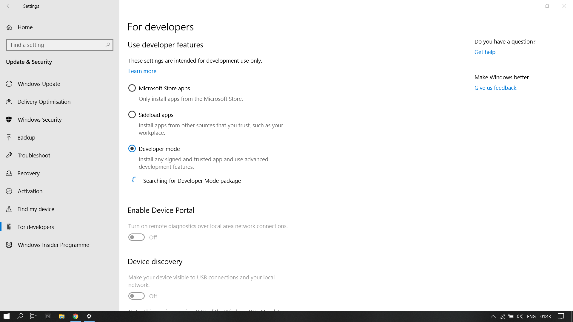Show hidden tray icons
This screenshot has height=322, width=573.
[493, 316]
